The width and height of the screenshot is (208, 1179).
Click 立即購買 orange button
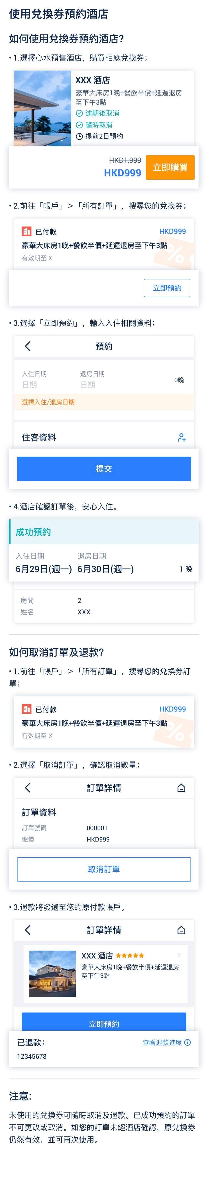point(170,167)
